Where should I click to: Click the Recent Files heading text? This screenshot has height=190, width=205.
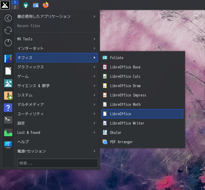coord(29,26)
